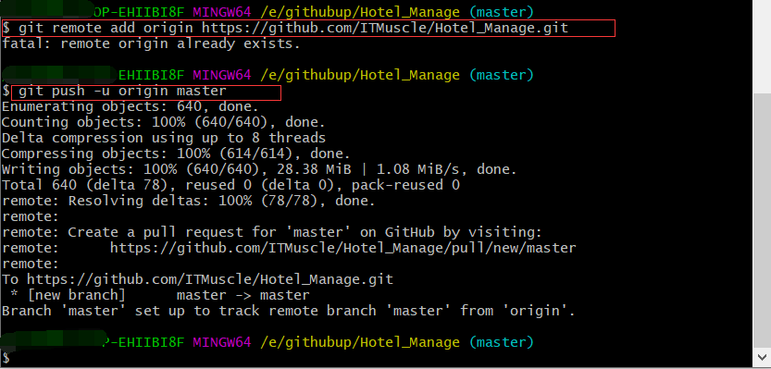Select the git push -u origin master command
Viewport: 771px width, 369px height.
pyautogui.click(x=122, y=91)
